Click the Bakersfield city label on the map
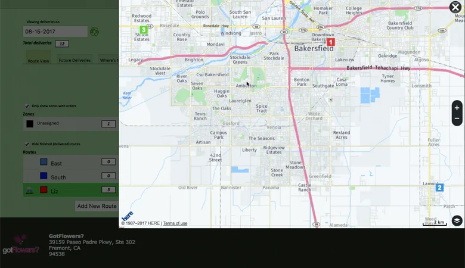Screen dimensions: 465x268 coord(314,48)
